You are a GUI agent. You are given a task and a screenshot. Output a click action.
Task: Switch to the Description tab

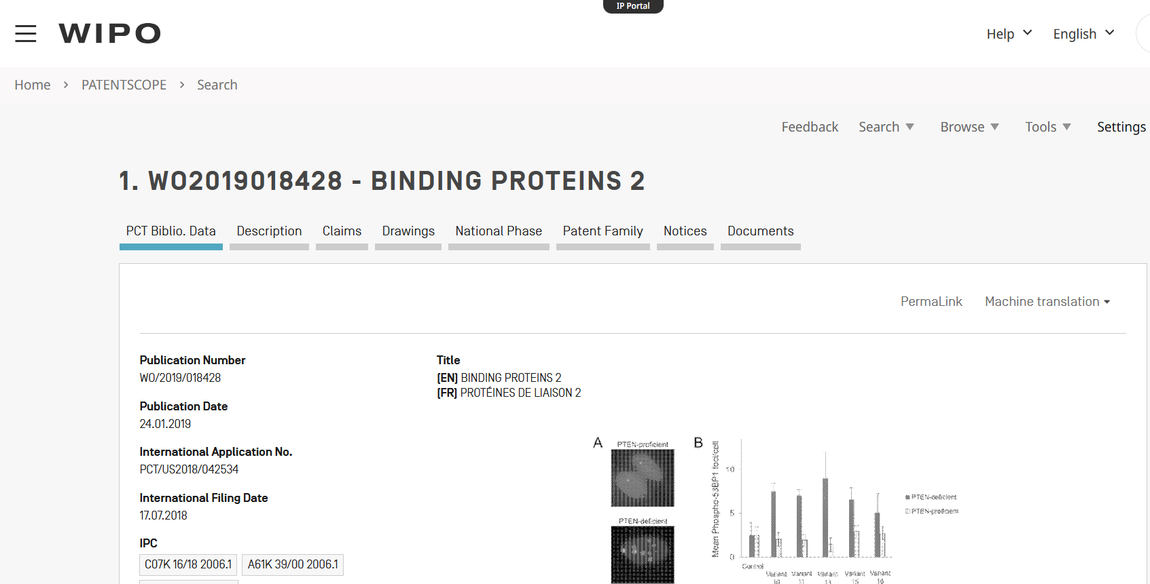269,231
